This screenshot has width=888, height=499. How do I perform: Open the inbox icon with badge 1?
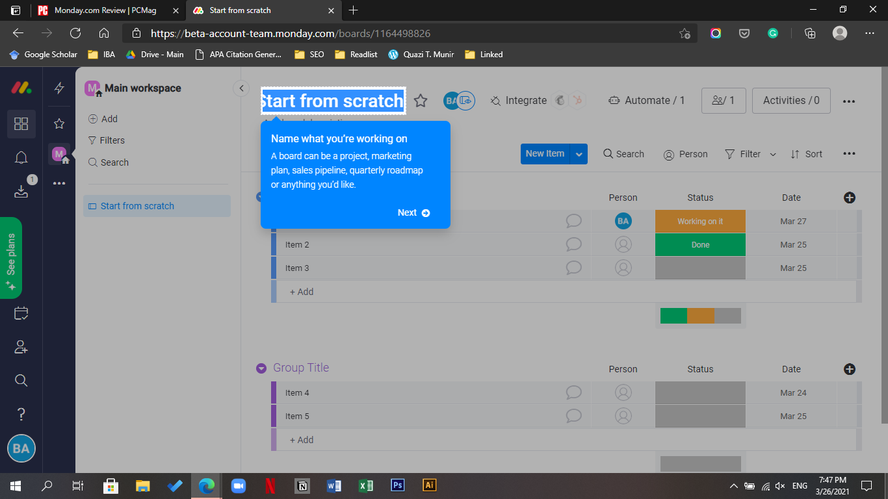(21, 191)
